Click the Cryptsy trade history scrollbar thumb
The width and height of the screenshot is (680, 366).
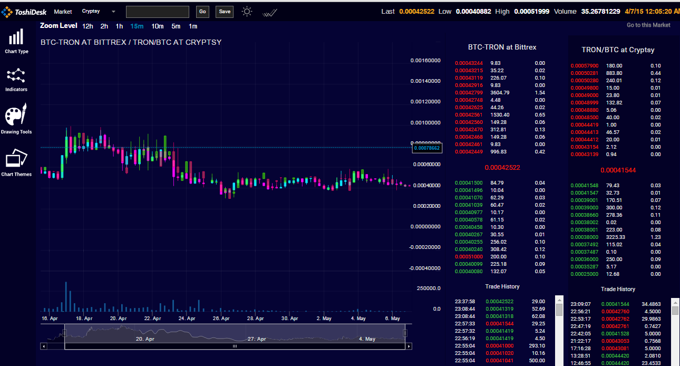point(675,310)
